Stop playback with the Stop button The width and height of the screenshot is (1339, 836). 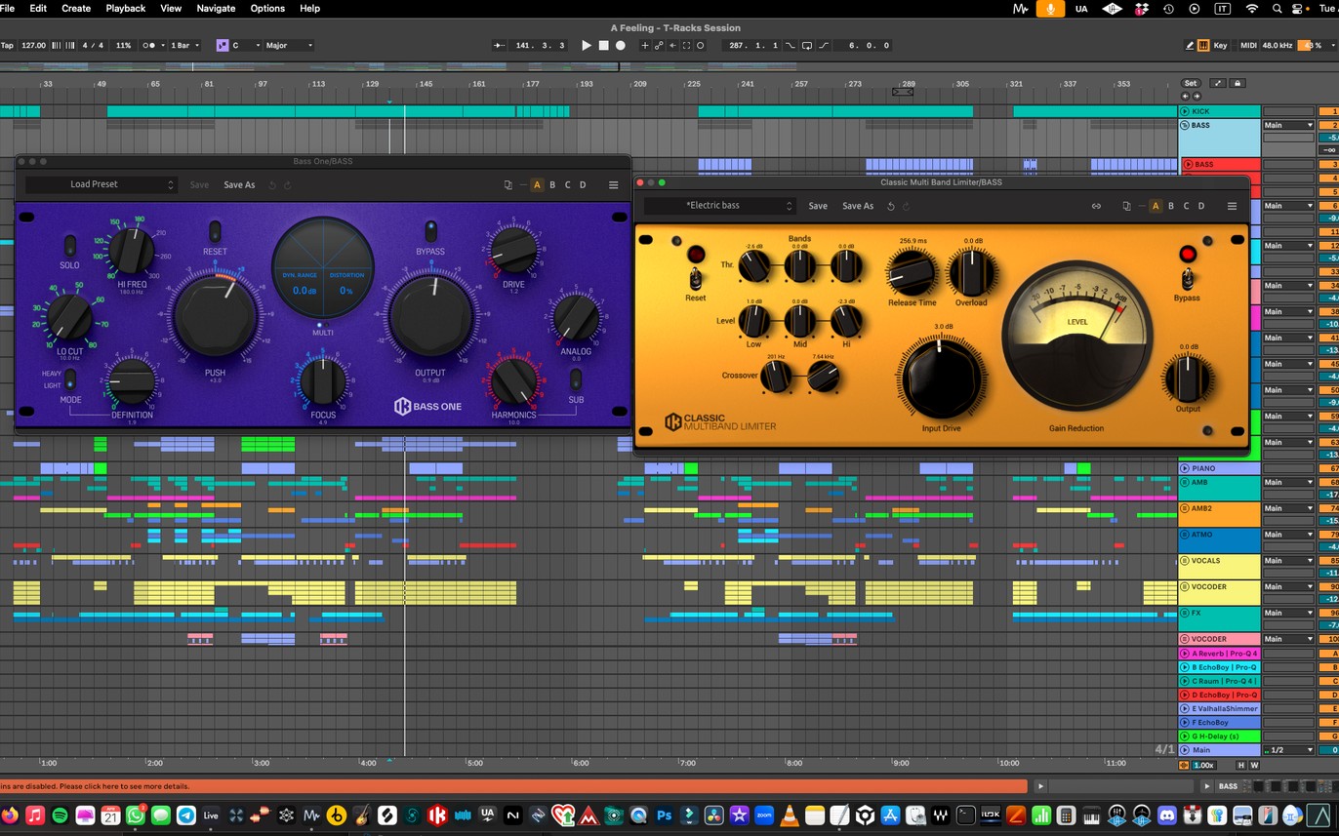point(603,46)
